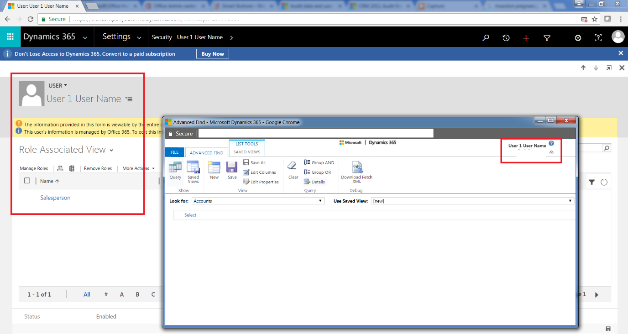Refresh the roles grid with circular arrow
This screenshot has height=334, width=628.
point(604,182)
